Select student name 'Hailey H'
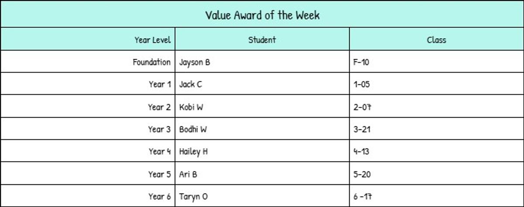 point(193,152)
